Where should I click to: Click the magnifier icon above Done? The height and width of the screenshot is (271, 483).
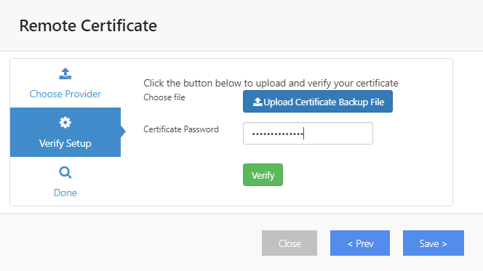(x=65, y=173)
